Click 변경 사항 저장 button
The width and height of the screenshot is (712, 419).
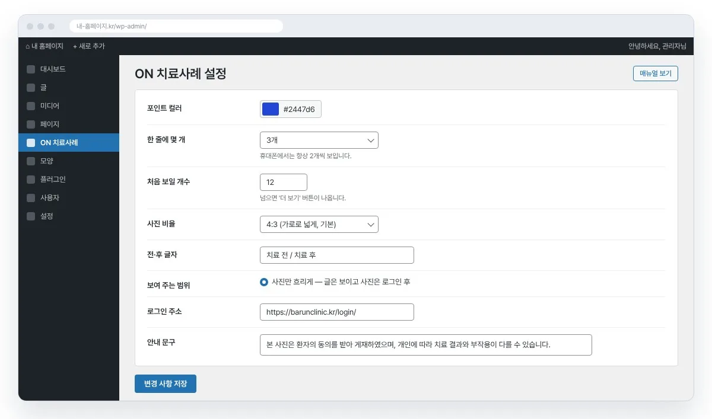click(166, 384)
